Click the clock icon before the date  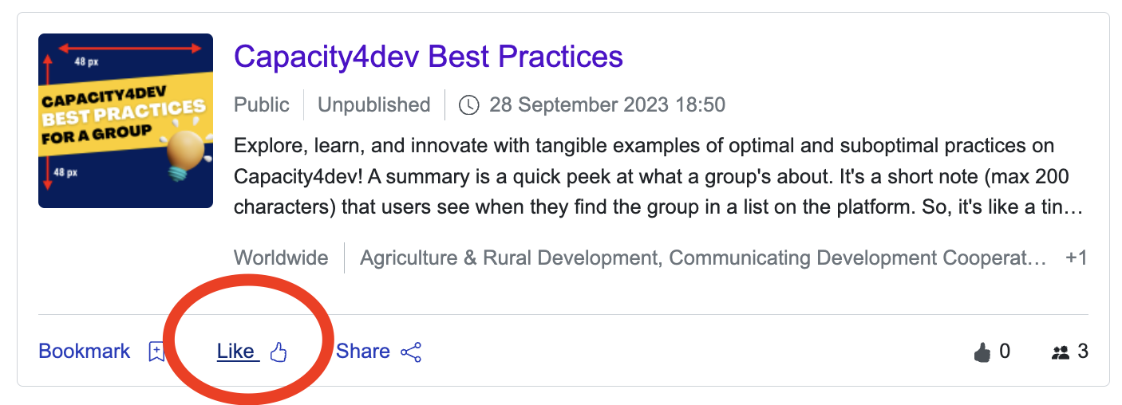coord(469,104)
